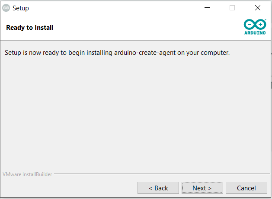Close the Setup window with the X
Viewport: 272px width, 199px height.
pyautogui.click(x=258, y=8)
